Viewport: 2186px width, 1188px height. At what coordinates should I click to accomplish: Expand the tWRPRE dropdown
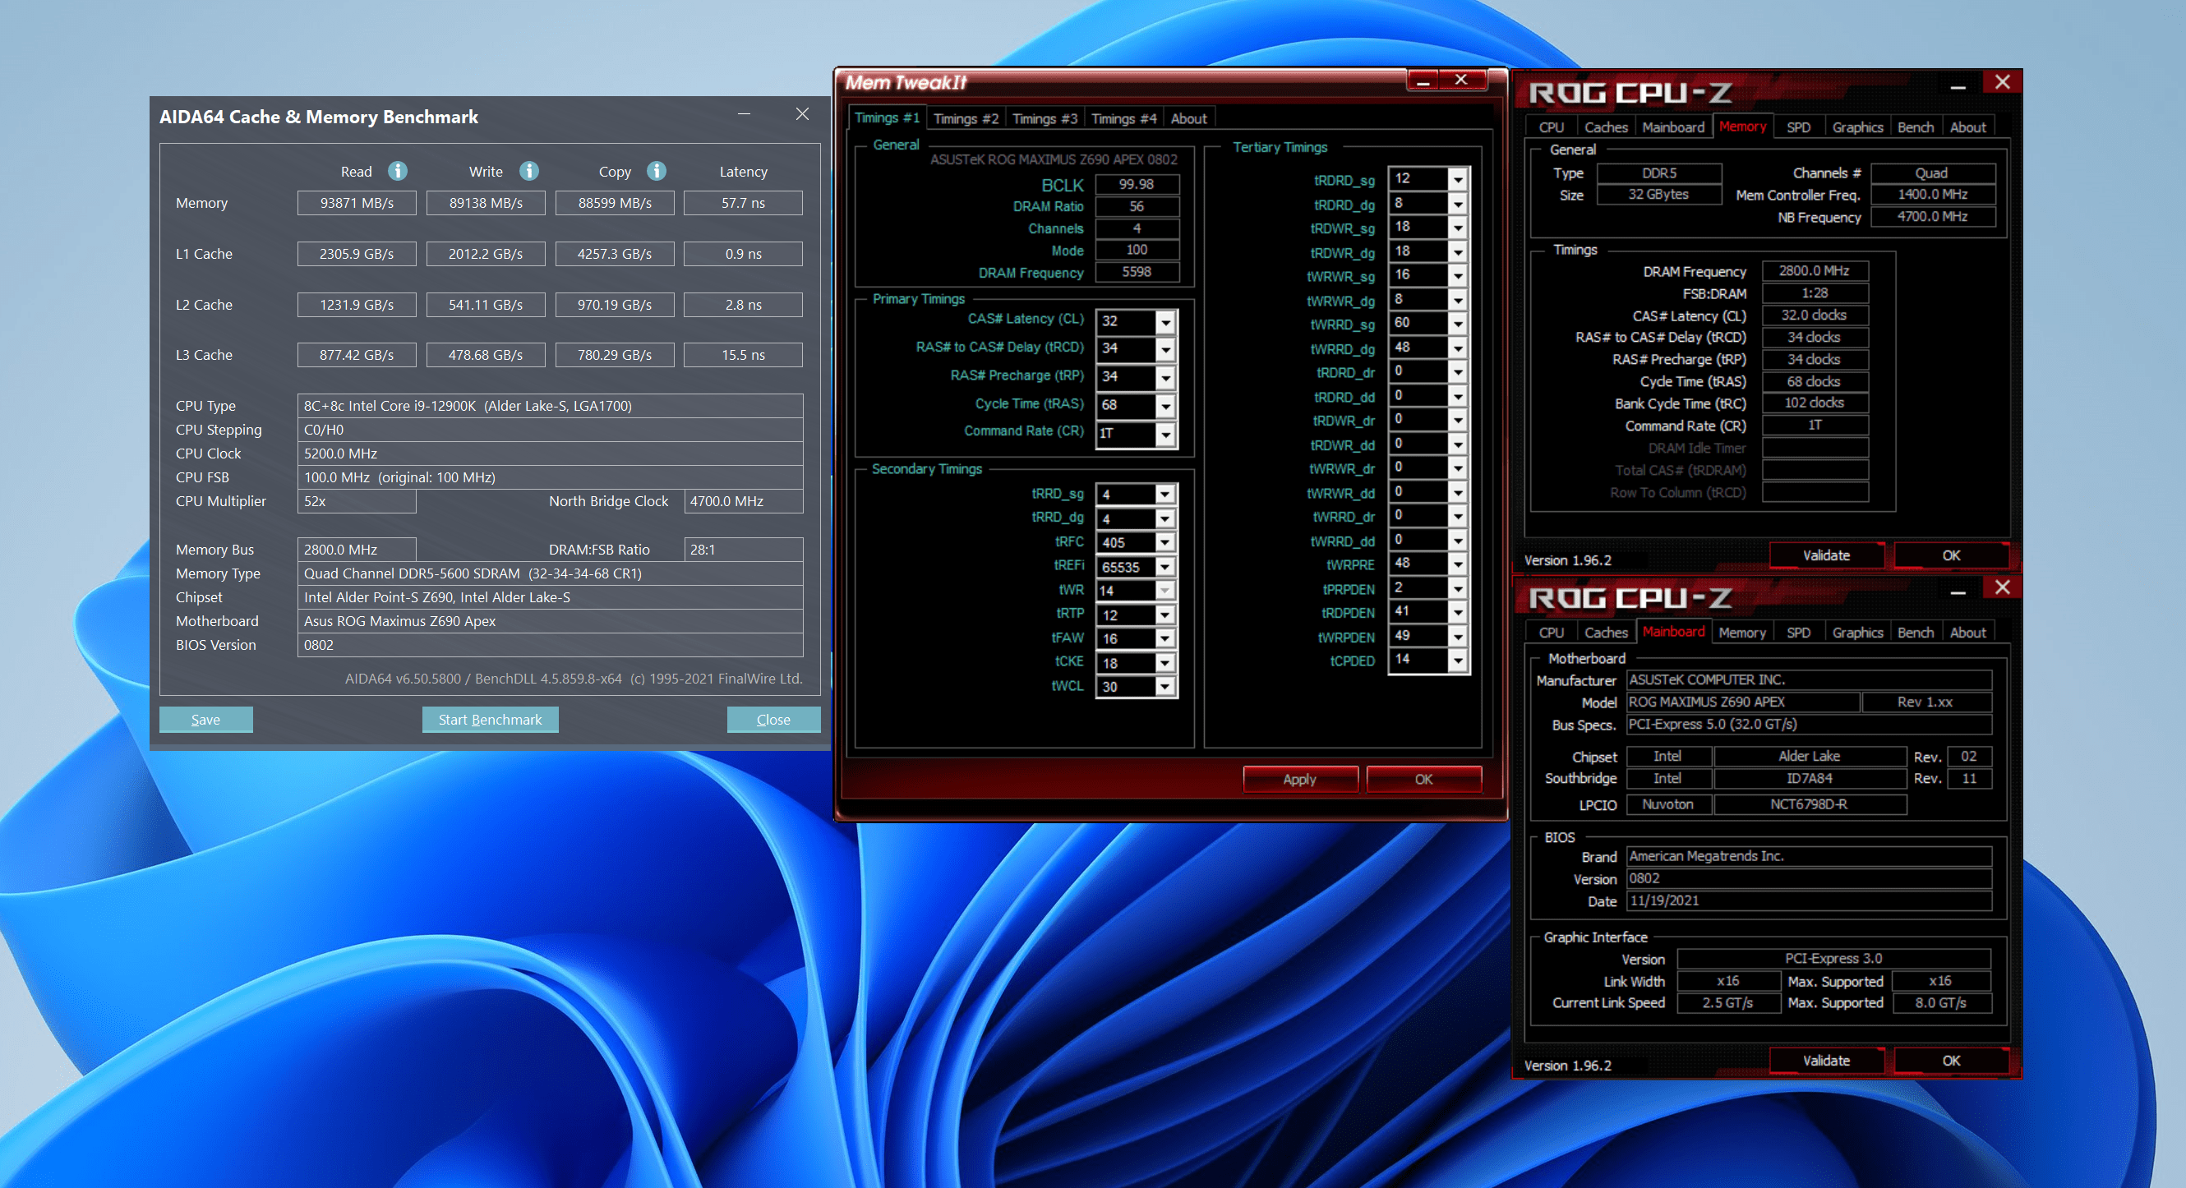pos(1458,564)
